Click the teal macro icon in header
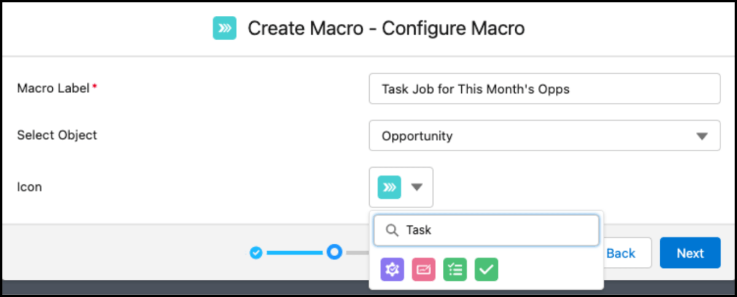The height and width of the screenshot is (297, 737). (225, 28)
